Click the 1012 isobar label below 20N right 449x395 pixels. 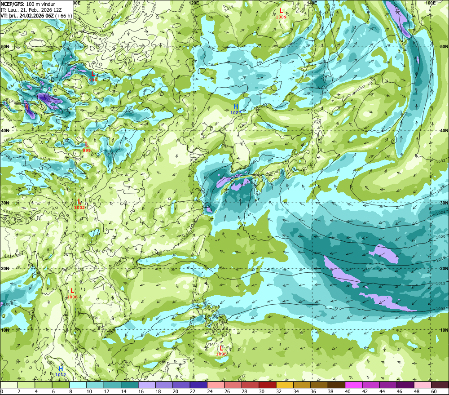(441, 283)
